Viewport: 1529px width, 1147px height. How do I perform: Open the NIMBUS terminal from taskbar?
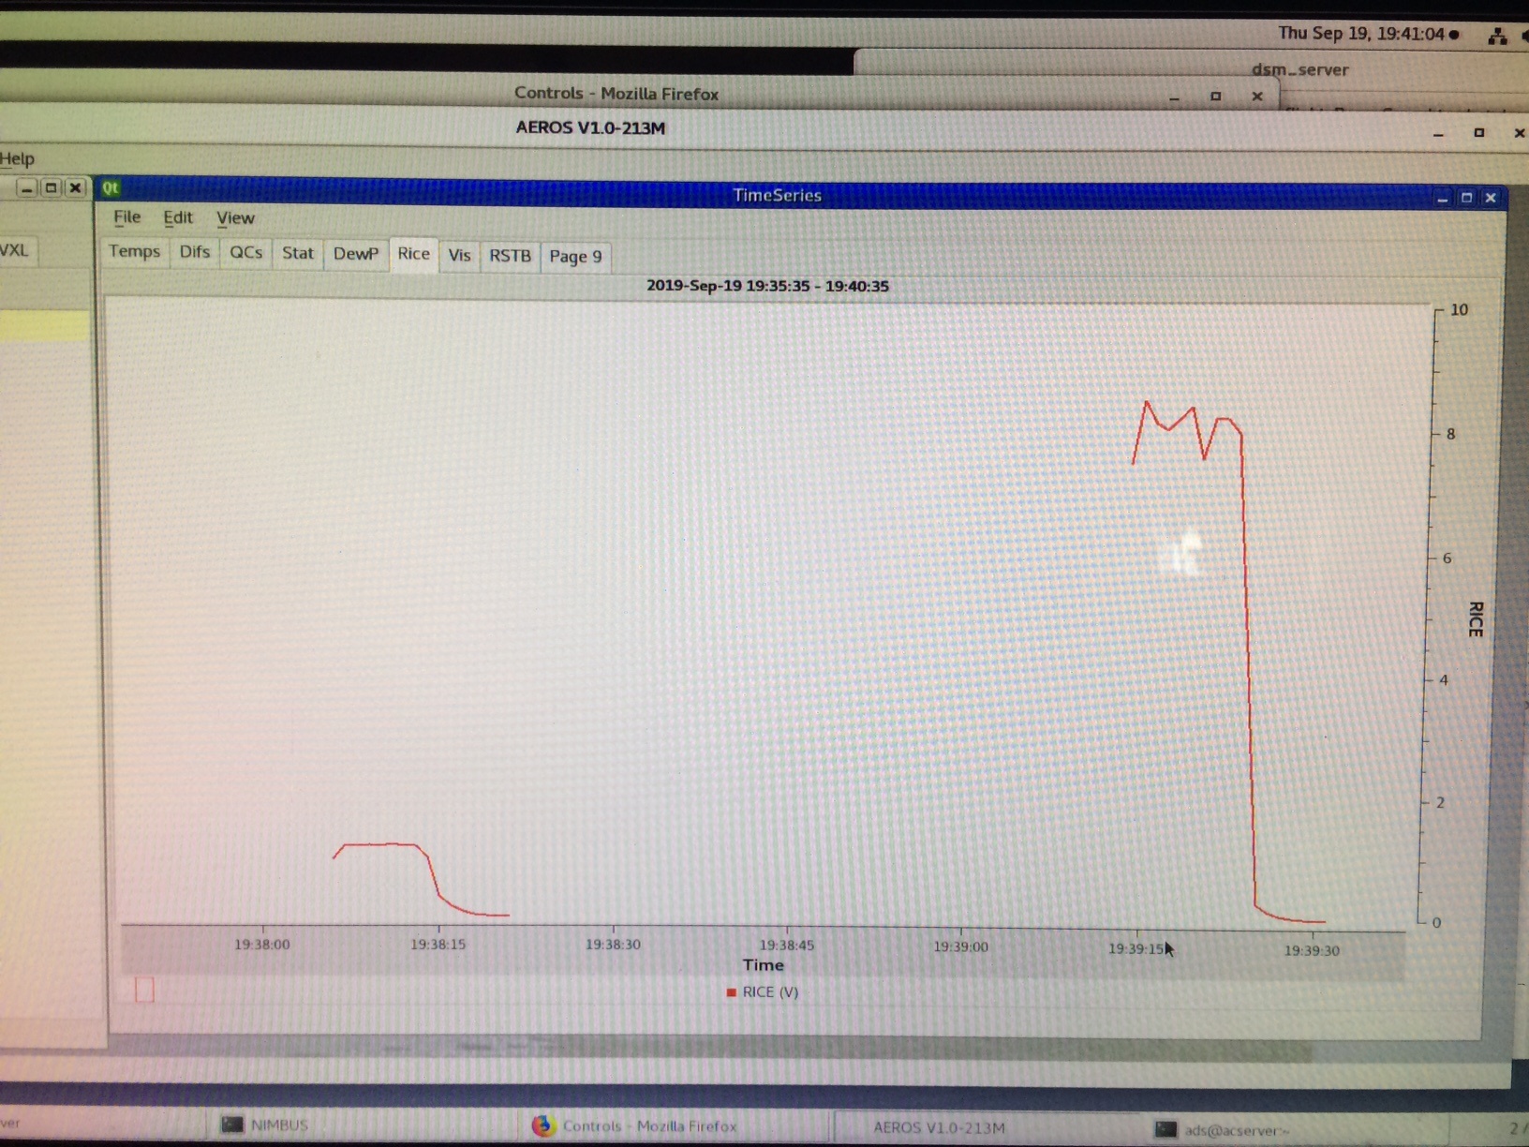click(x=266, y=1125)
